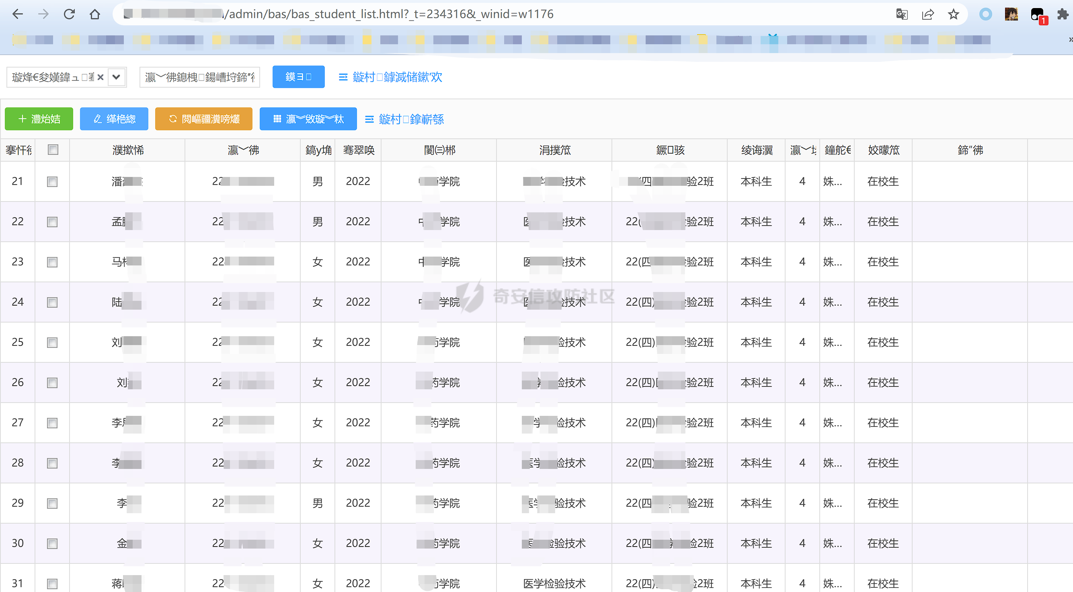
Task: Click the blue grid-icon toolbar button
Action: 308,119
